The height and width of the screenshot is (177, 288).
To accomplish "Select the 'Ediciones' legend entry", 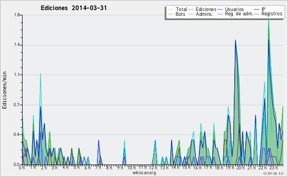I will [x=206, y=9].
